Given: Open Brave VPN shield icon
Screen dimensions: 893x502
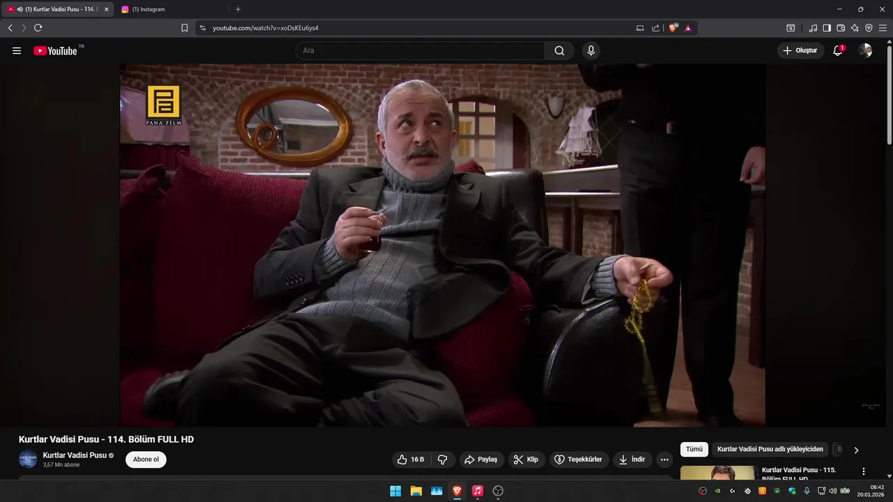Looking at the screenshot, I should point(869,28).
